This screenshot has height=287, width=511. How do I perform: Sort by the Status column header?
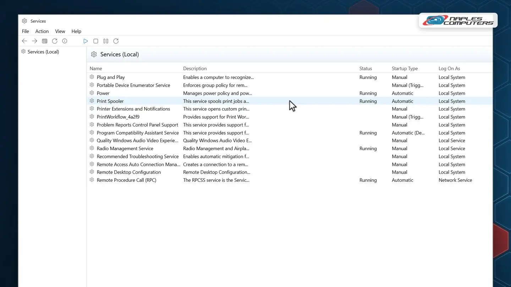tap(366, 68)
